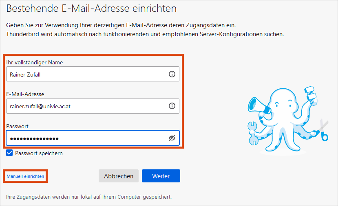This screenshot has height=206, width=338.
Task: Focus the name field containing Rainer Zufall
Action: tap(93, 74)
